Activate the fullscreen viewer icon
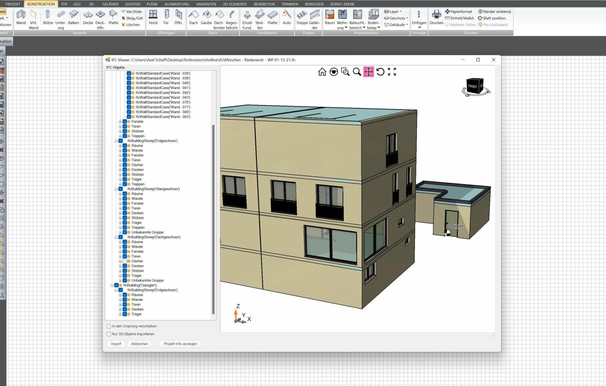606x386 pixels. point(392,72)
